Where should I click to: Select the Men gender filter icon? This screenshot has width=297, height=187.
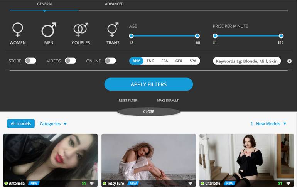point(49,30)
